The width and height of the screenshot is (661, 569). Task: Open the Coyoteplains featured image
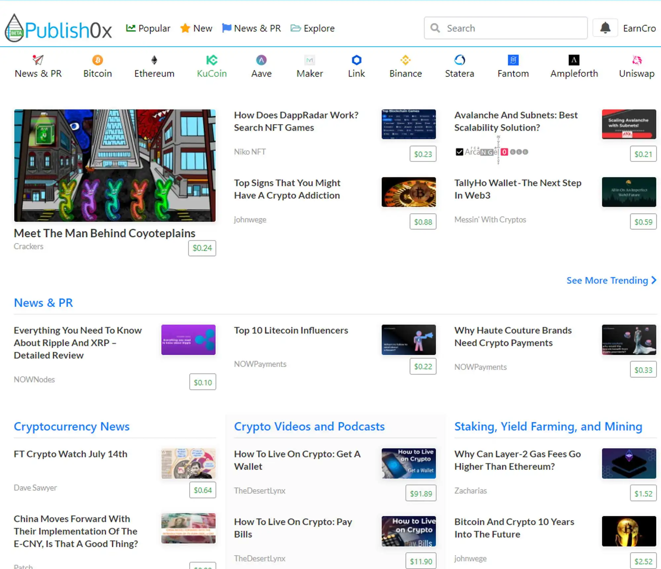click(x=115, y=165)
